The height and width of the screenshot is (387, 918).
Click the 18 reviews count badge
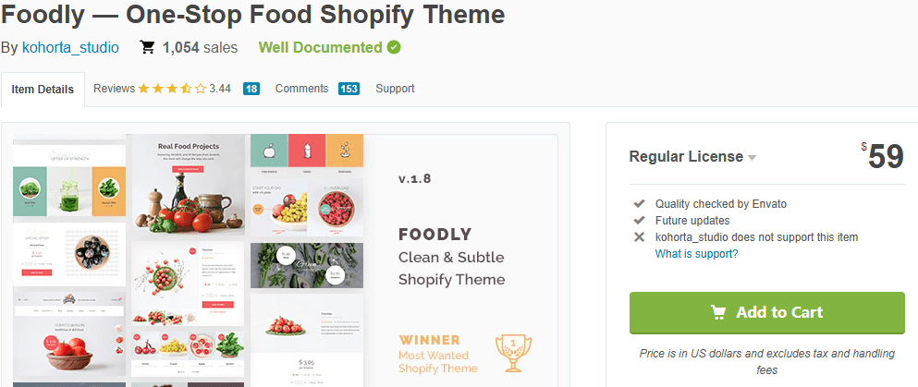[251, 89]
